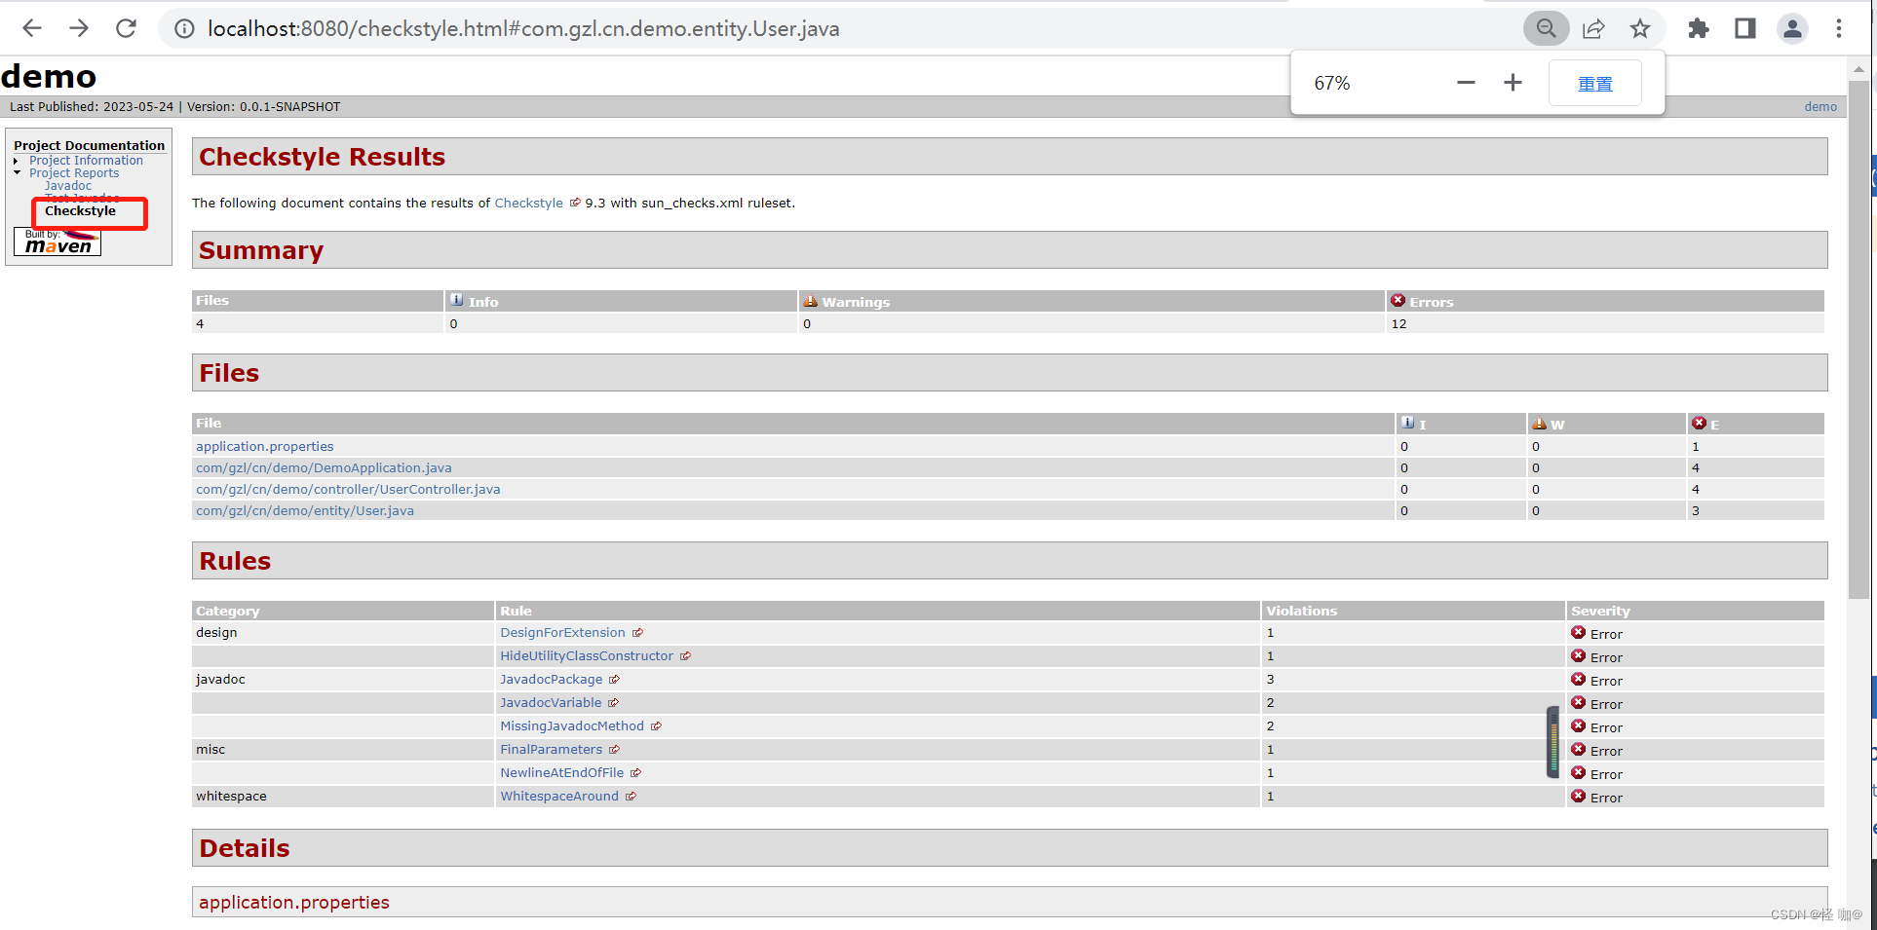This screenshot has width=1877, height=930.
Task: Open the FinalParameters rule link
Action: point(552,750)
